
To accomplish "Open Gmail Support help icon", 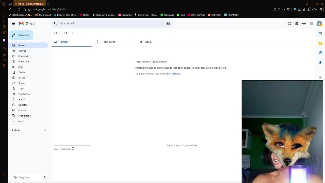I will [289, 24].
